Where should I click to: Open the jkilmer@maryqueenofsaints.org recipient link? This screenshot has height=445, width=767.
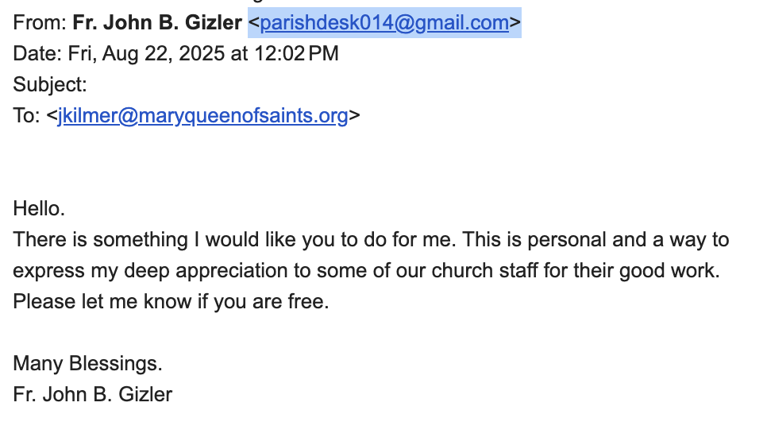(x=202, y=116)
